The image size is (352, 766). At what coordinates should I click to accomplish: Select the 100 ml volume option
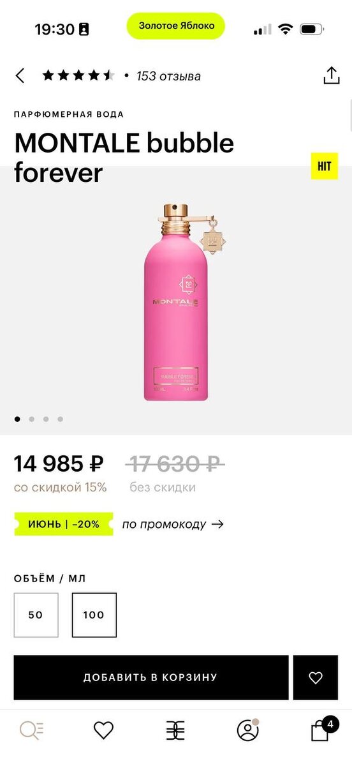[x=94, y=615]
